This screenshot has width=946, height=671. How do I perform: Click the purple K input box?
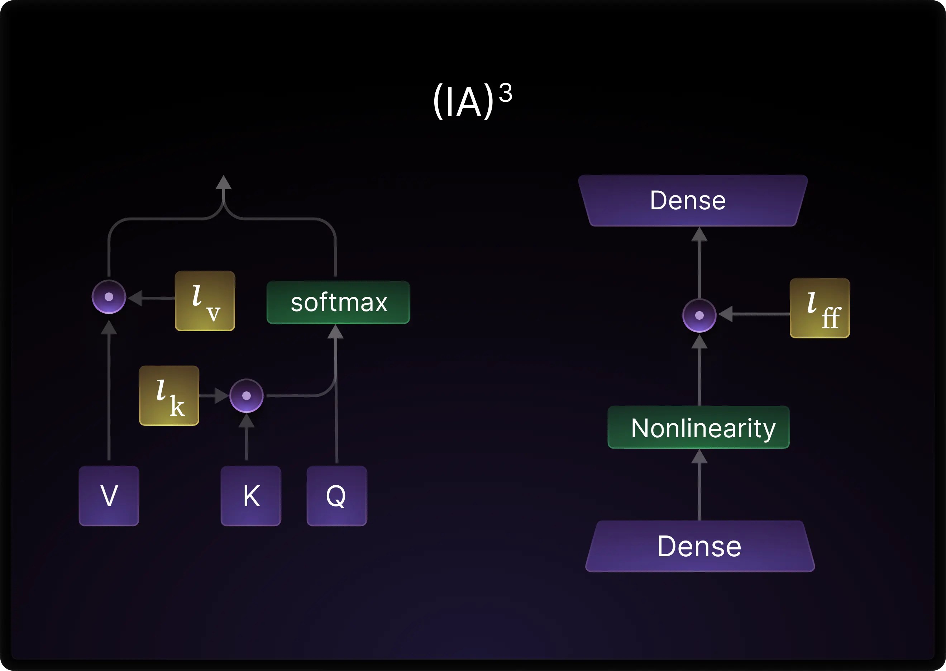click(x=251, y=495)
